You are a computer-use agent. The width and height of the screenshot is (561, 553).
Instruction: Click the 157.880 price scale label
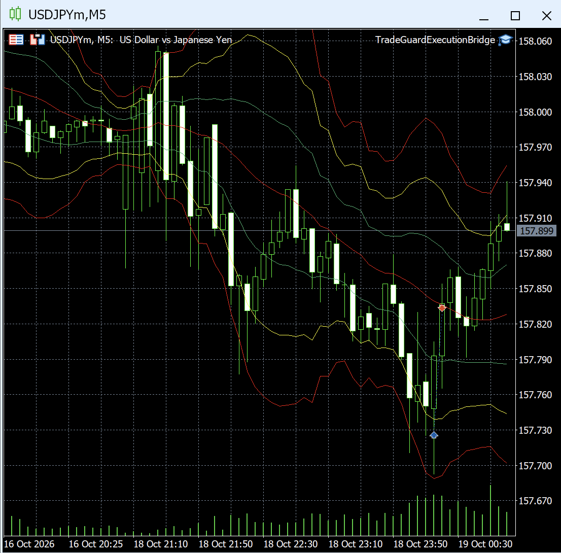tap(535, 253)
